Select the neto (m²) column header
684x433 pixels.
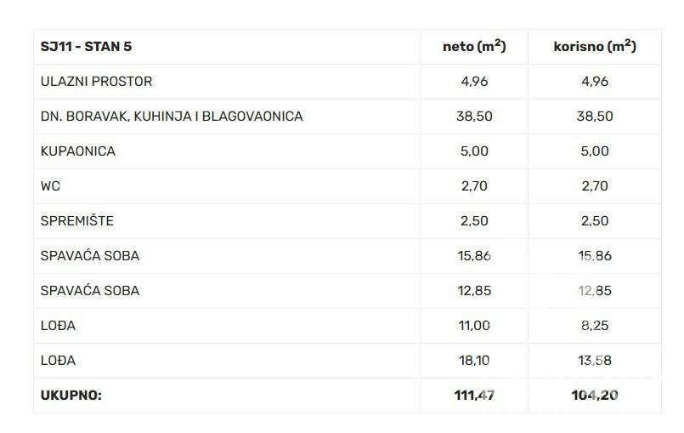click(x=474, y=46)
